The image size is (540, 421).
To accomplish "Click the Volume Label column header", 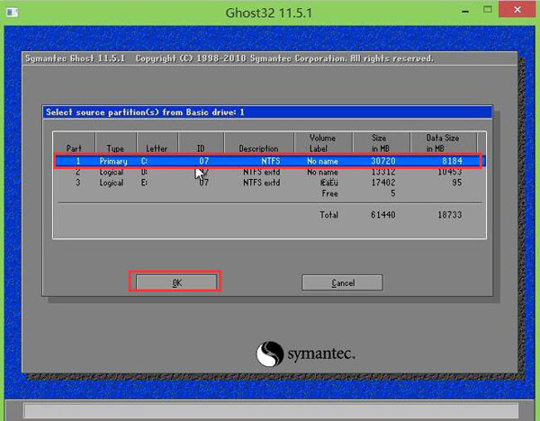I will tap(322, 143).
